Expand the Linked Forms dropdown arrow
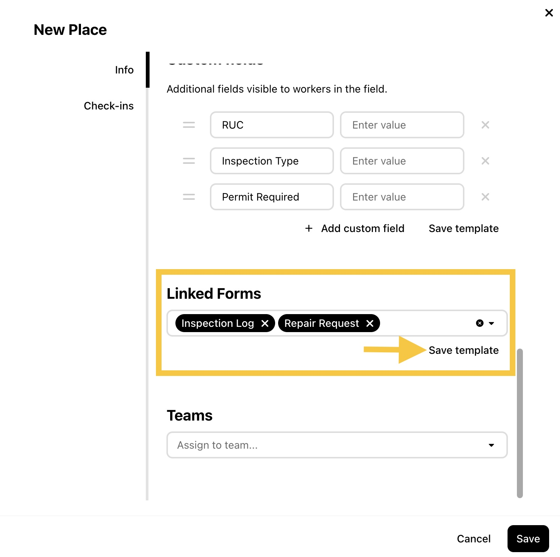 coord(491,323)
